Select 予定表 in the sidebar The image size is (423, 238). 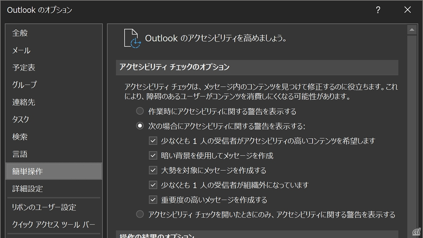[x=54, y=68]
